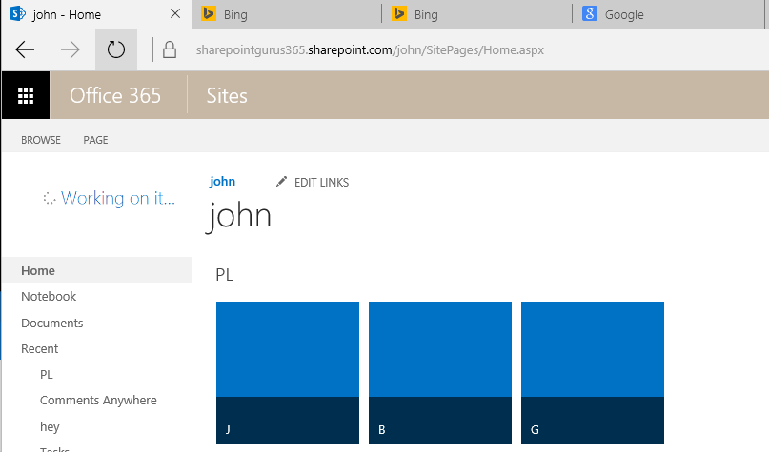769x452 pixels.
Task: Close the john - Home tab
Action: point(174,14)
